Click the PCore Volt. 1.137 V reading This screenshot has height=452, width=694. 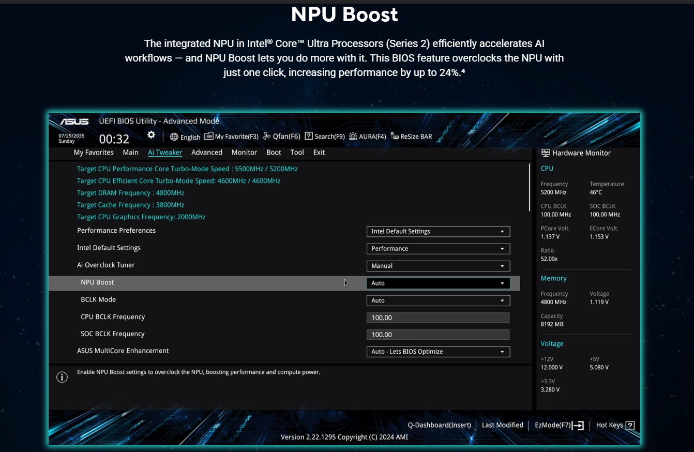tap(555, 233)
